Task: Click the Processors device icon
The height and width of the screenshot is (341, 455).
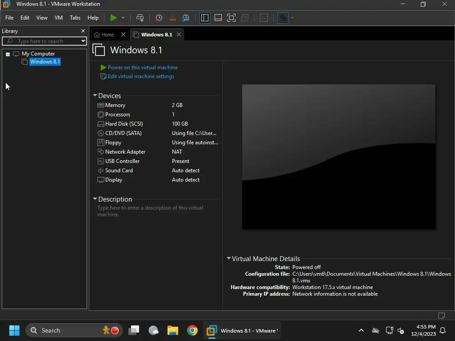Action: tap(101, 115)
